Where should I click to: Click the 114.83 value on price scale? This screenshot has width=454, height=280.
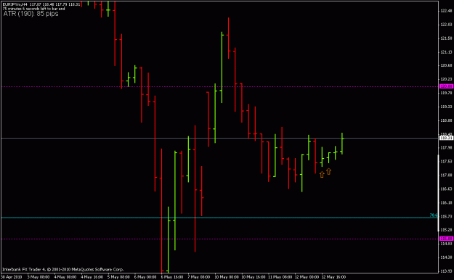[x=446, y=243]
